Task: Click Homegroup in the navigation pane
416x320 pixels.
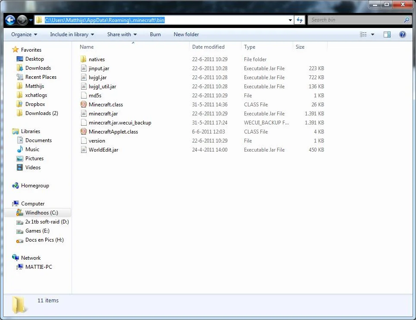Action: tap(35, 186)
